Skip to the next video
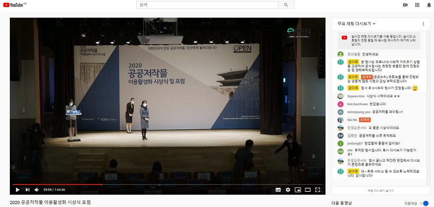434x207 pixels. tap(27, 190)
